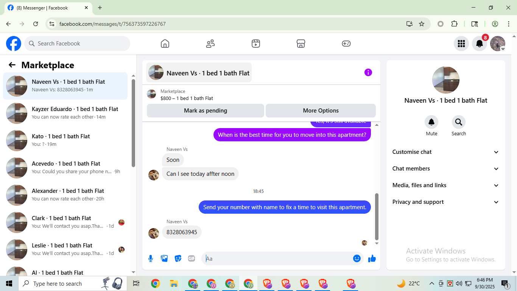The height and width of the screenshot is (291, 517).
Task: Send a voice clip with microphone icon
Action: click(x=151, y=258)
